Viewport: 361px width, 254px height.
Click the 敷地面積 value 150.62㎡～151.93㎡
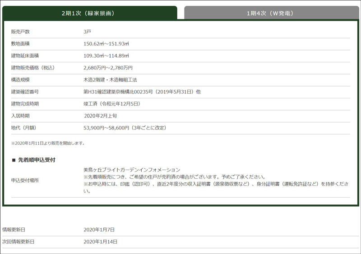click(x=106, y=44)
